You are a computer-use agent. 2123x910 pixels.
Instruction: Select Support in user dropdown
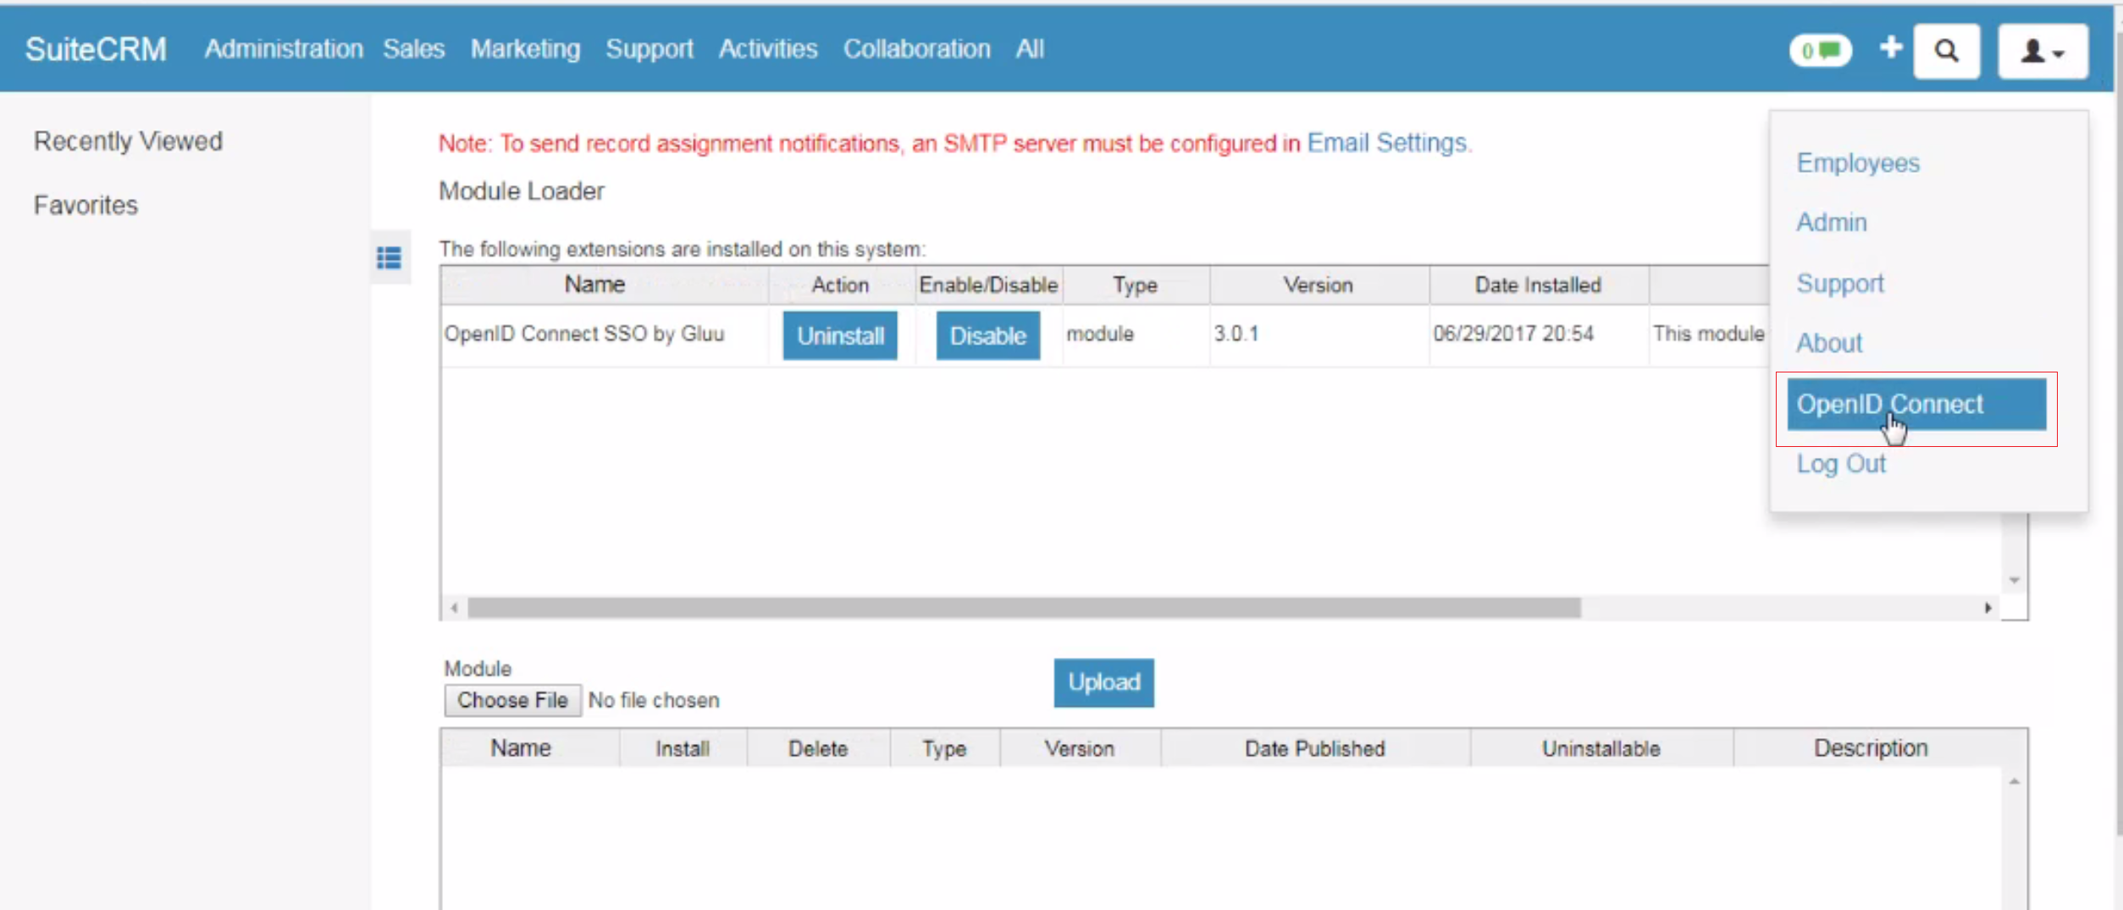pyautogui.click(x=1840, y=284)
